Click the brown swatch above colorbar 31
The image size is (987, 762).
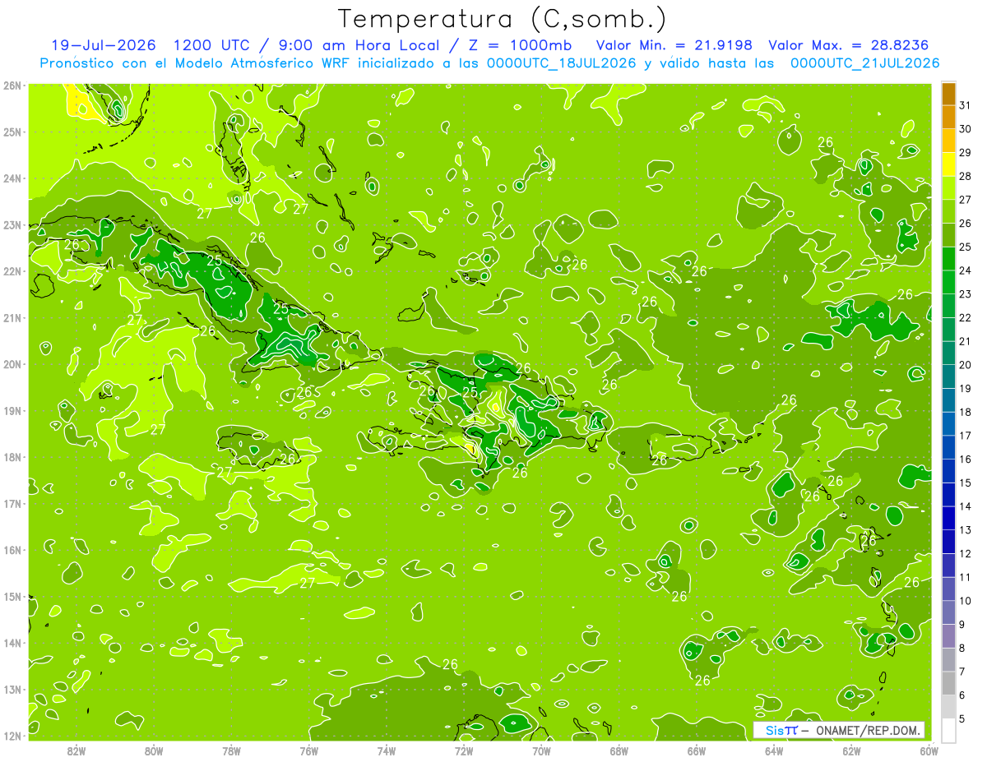click(948, 94)
